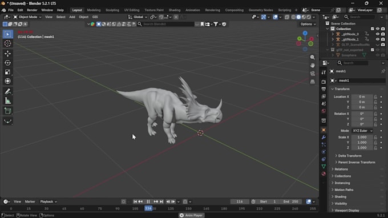Switch to the Shading workspace tab
The image size is (388, 218).
click(175, 10)
